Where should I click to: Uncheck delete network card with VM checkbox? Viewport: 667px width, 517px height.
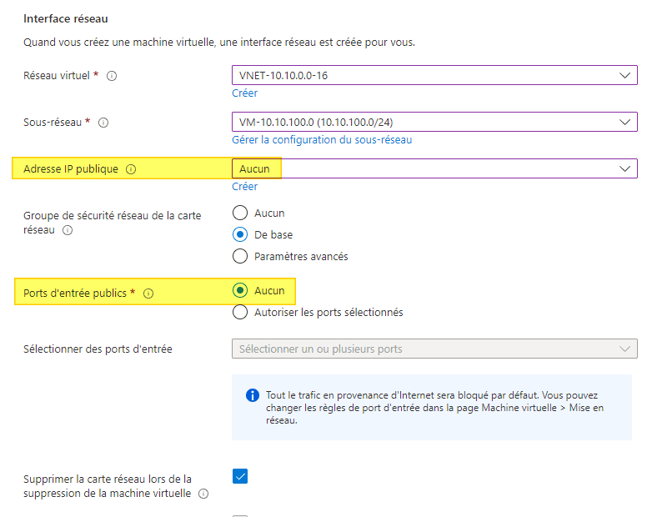[240, 476]
